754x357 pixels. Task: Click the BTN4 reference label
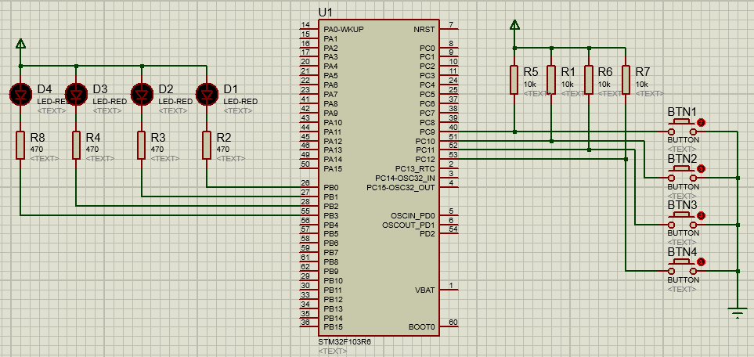[x=682, y=251]
